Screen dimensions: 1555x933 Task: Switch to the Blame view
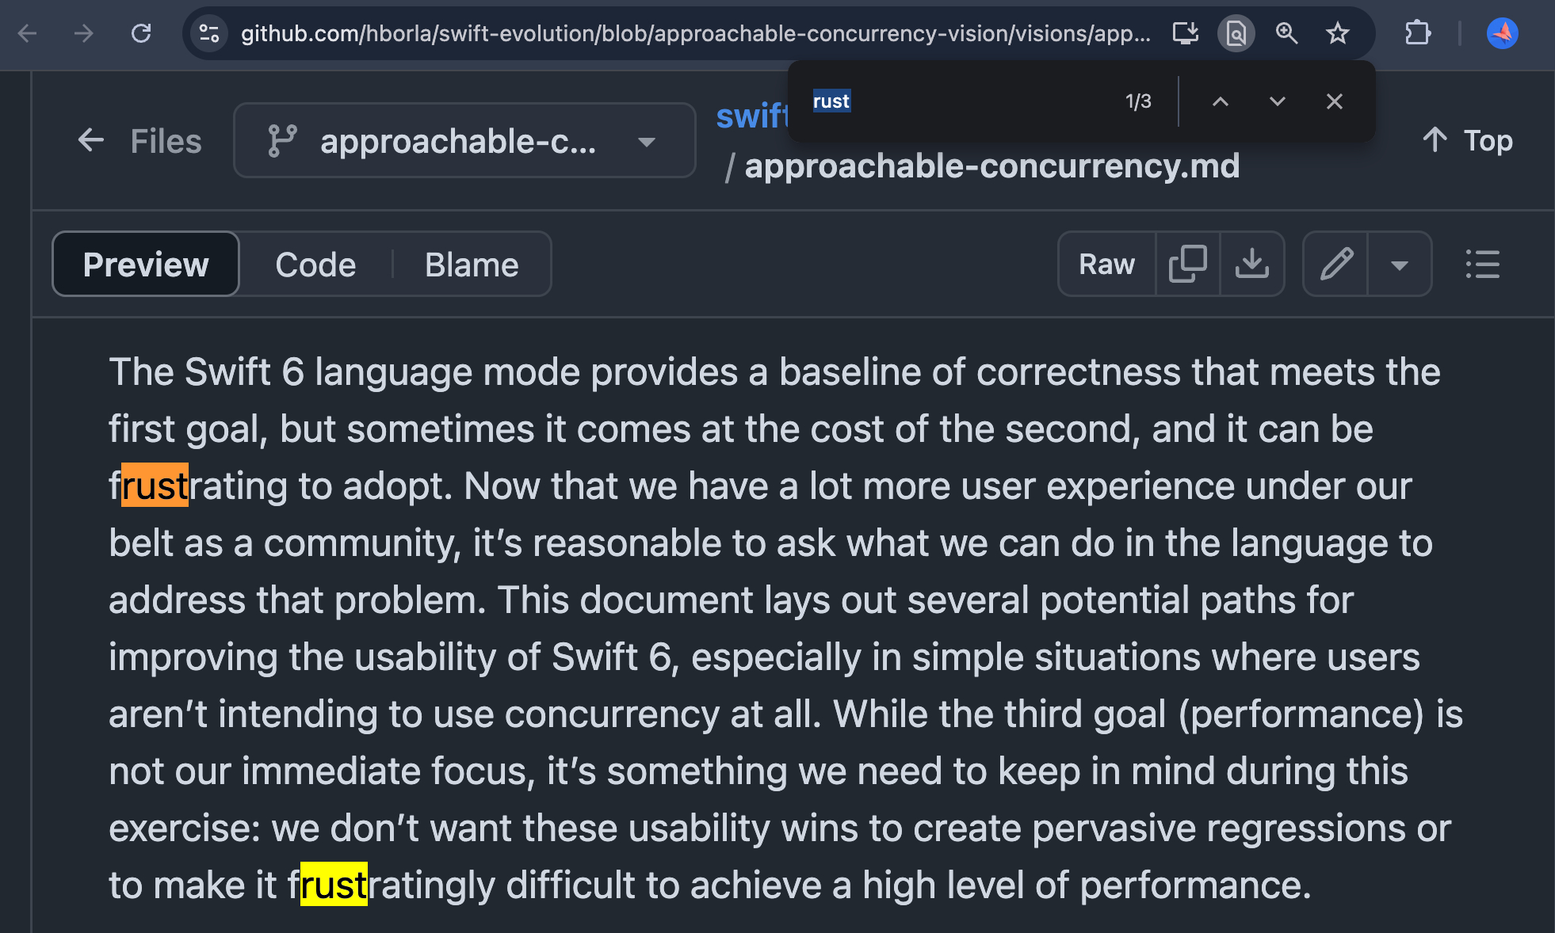[x=472, y=265]
